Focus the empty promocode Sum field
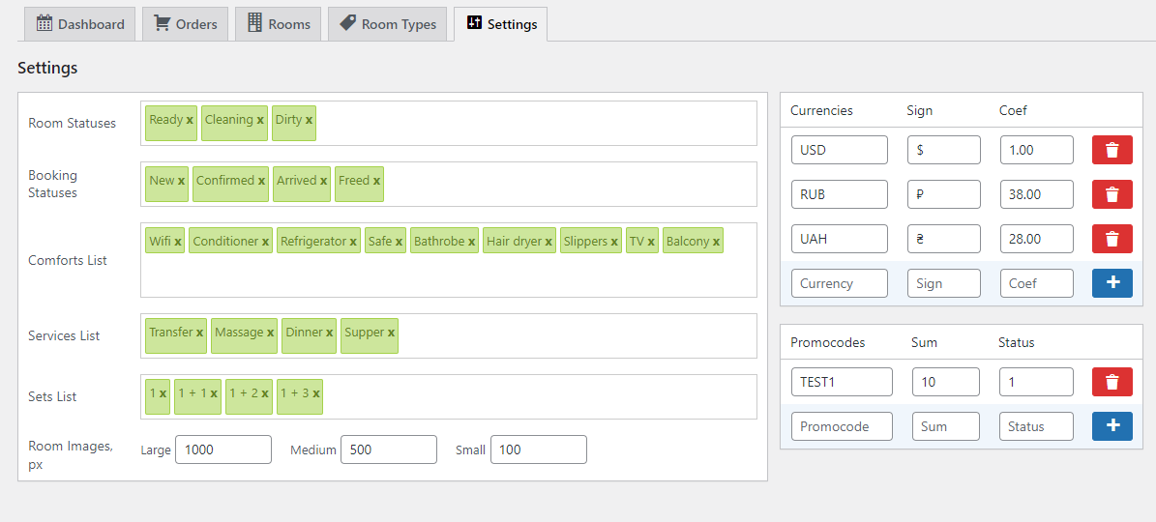Image resolution: width=1156 pixels, height=522 pixels. 946,426
